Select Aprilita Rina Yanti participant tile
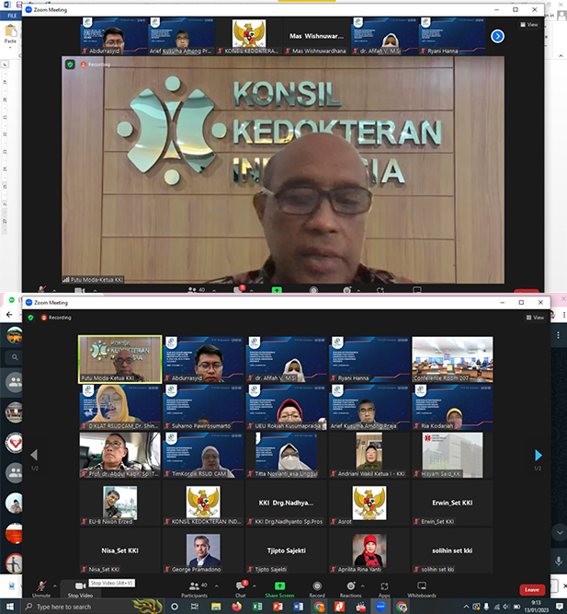The width and height of the screenshot is (567, 614). (x=369, y=550)
